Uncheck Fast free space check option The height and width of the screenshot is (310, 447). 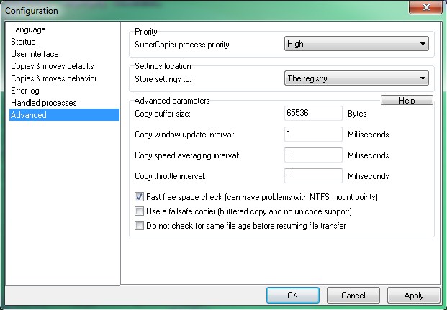pyautogui.click(x=140, y=197)
